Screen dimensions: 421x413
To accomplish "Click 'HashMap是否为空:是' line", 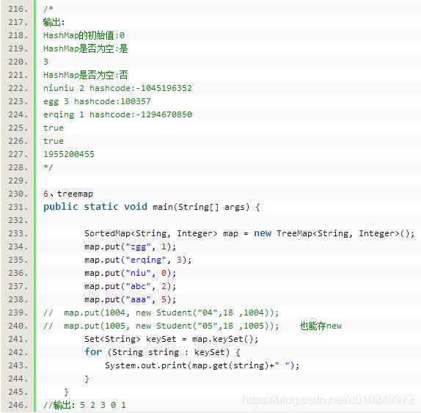I will tap(85, 48).
